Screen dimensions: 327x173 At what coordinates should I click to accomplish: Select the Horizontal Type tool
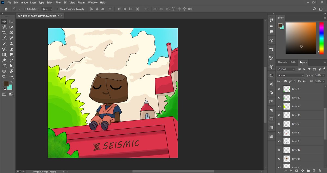point(4,66)
